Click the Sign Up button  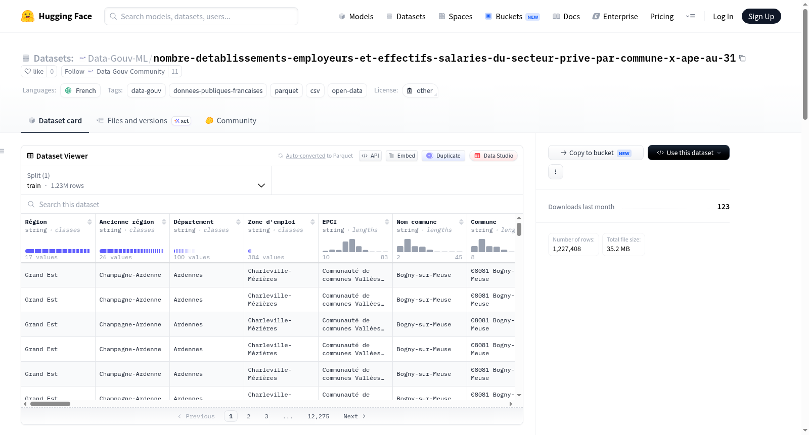(761, 16)
